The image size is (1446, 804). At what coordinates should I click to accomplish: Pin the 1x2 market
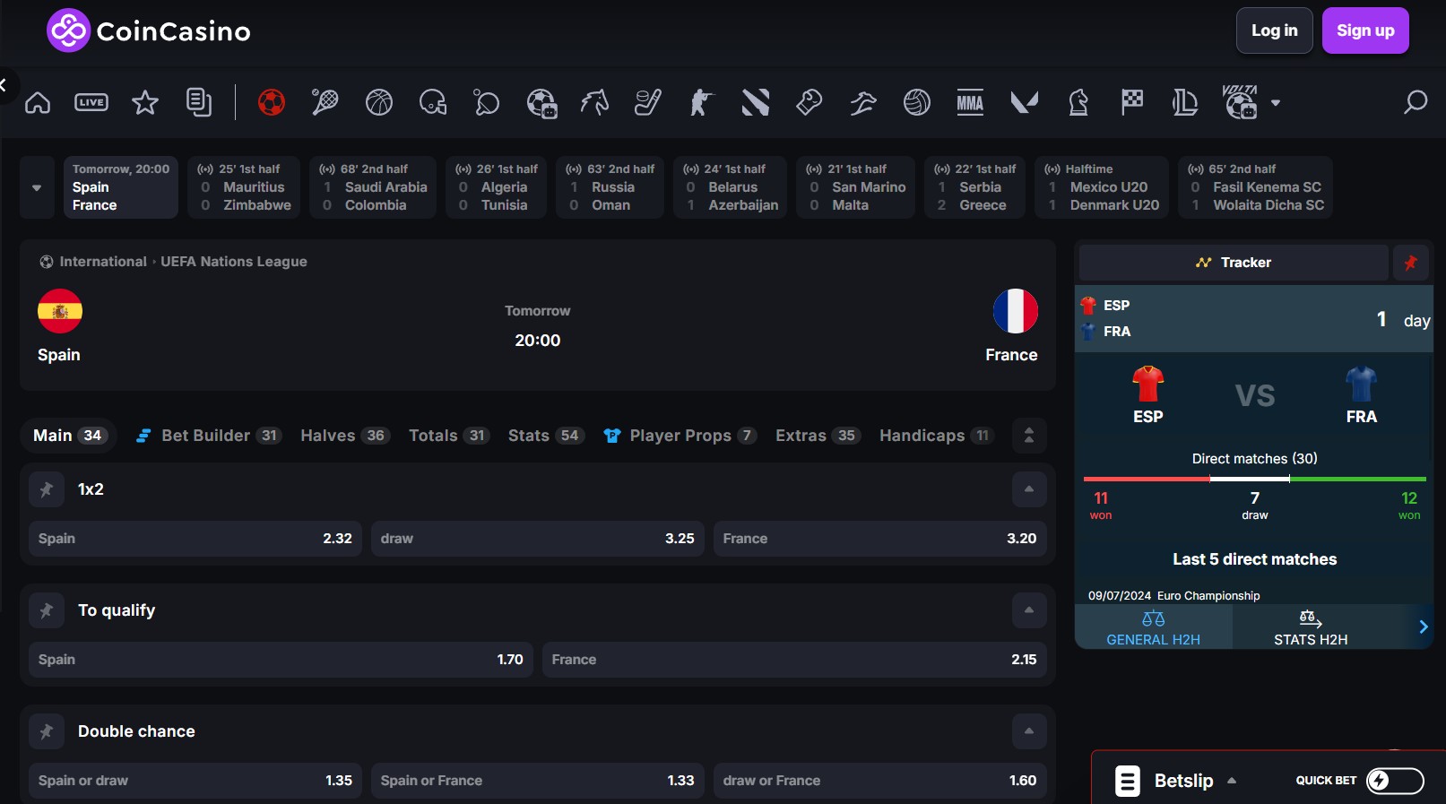pos(47,489)
